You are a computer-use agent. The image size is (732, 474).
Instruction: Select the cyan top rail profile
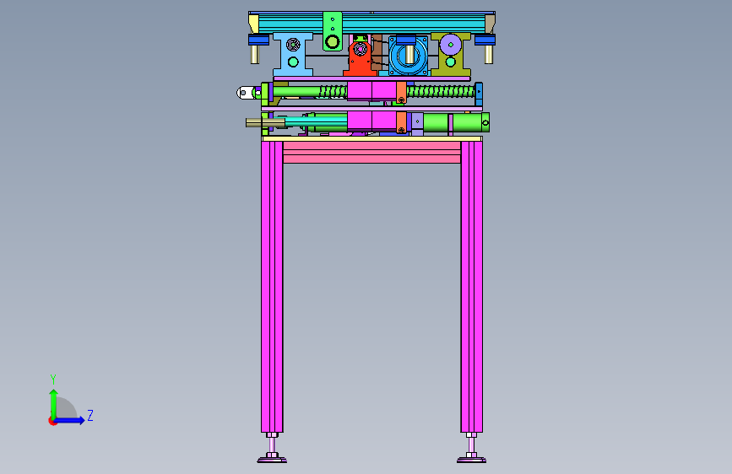[372, 23]
